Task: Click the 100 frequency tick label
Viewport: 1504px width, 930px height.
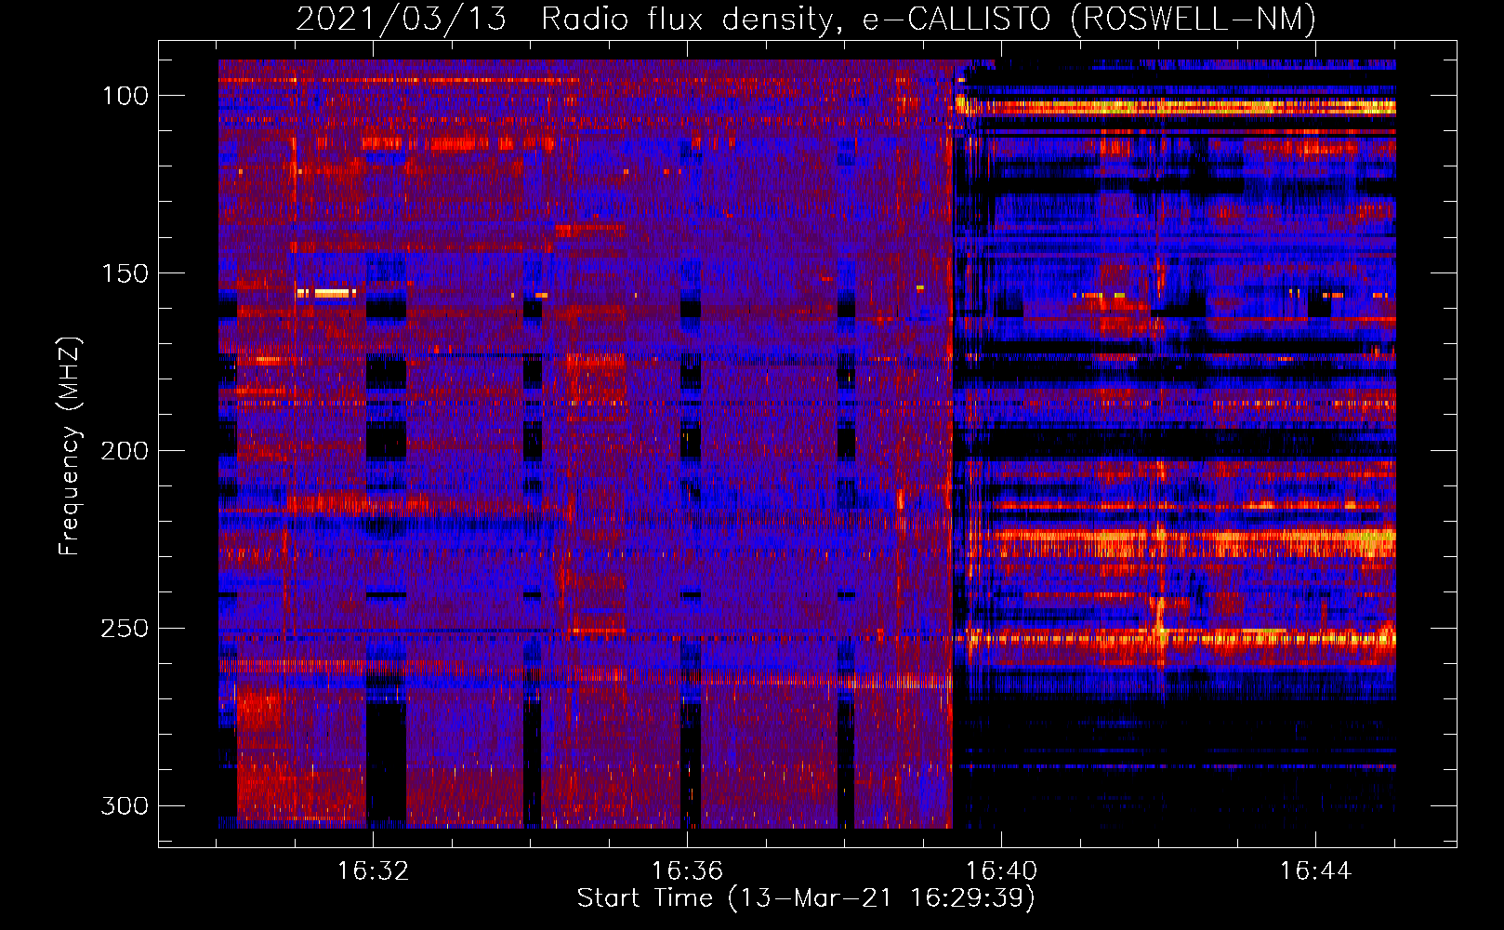Action: (x=125, y=96)
